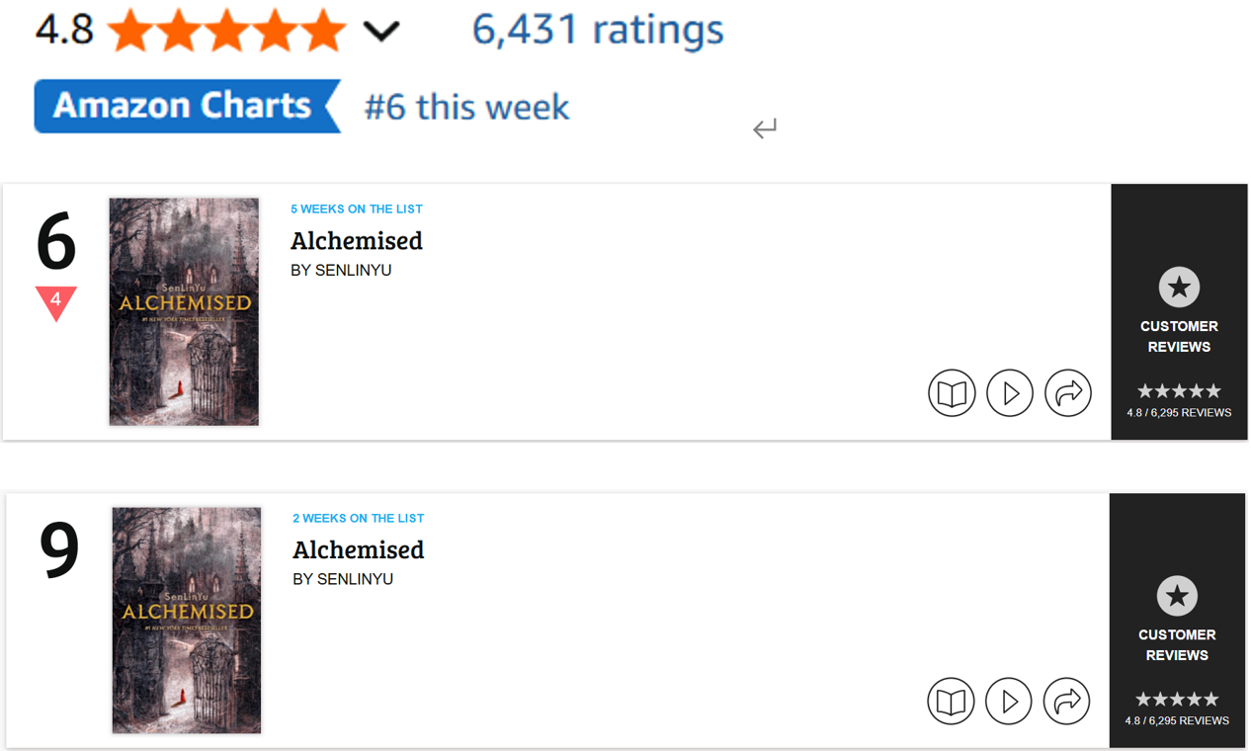Viewport: 1251px width, 751px height.
Task: Play audio sample for rank 9 Alchemised
Action: click(x=1008, y=702)
